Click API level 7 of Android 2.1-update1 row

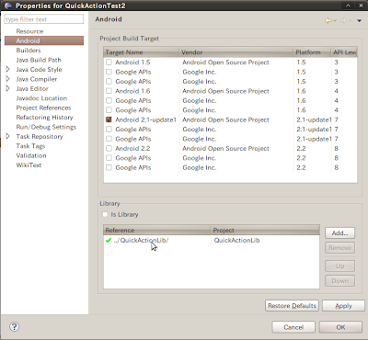[x=337, y=119]
